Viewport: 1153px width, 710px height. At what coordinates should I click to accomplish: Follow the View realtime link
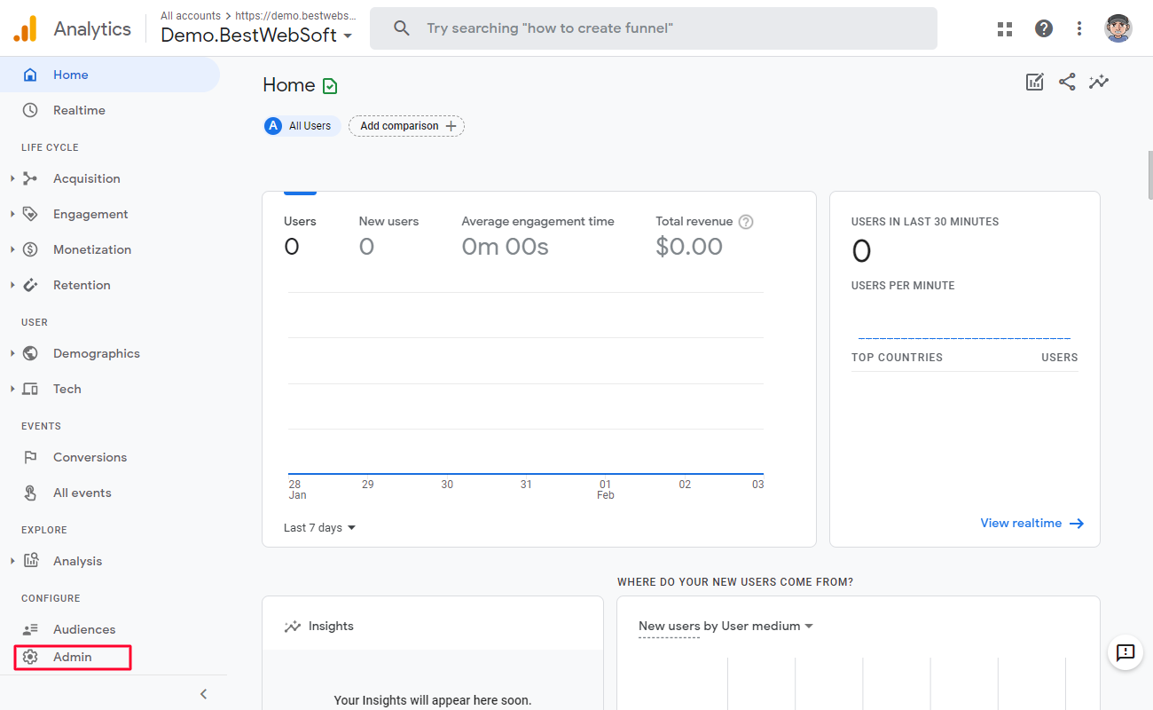coord(1032,524)
